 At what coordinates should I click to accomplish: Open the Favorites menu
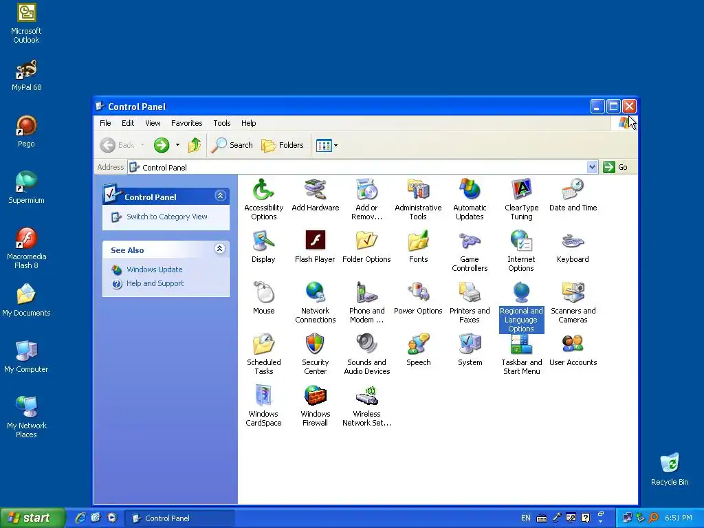pyautogui.click(x=187, y=123)
